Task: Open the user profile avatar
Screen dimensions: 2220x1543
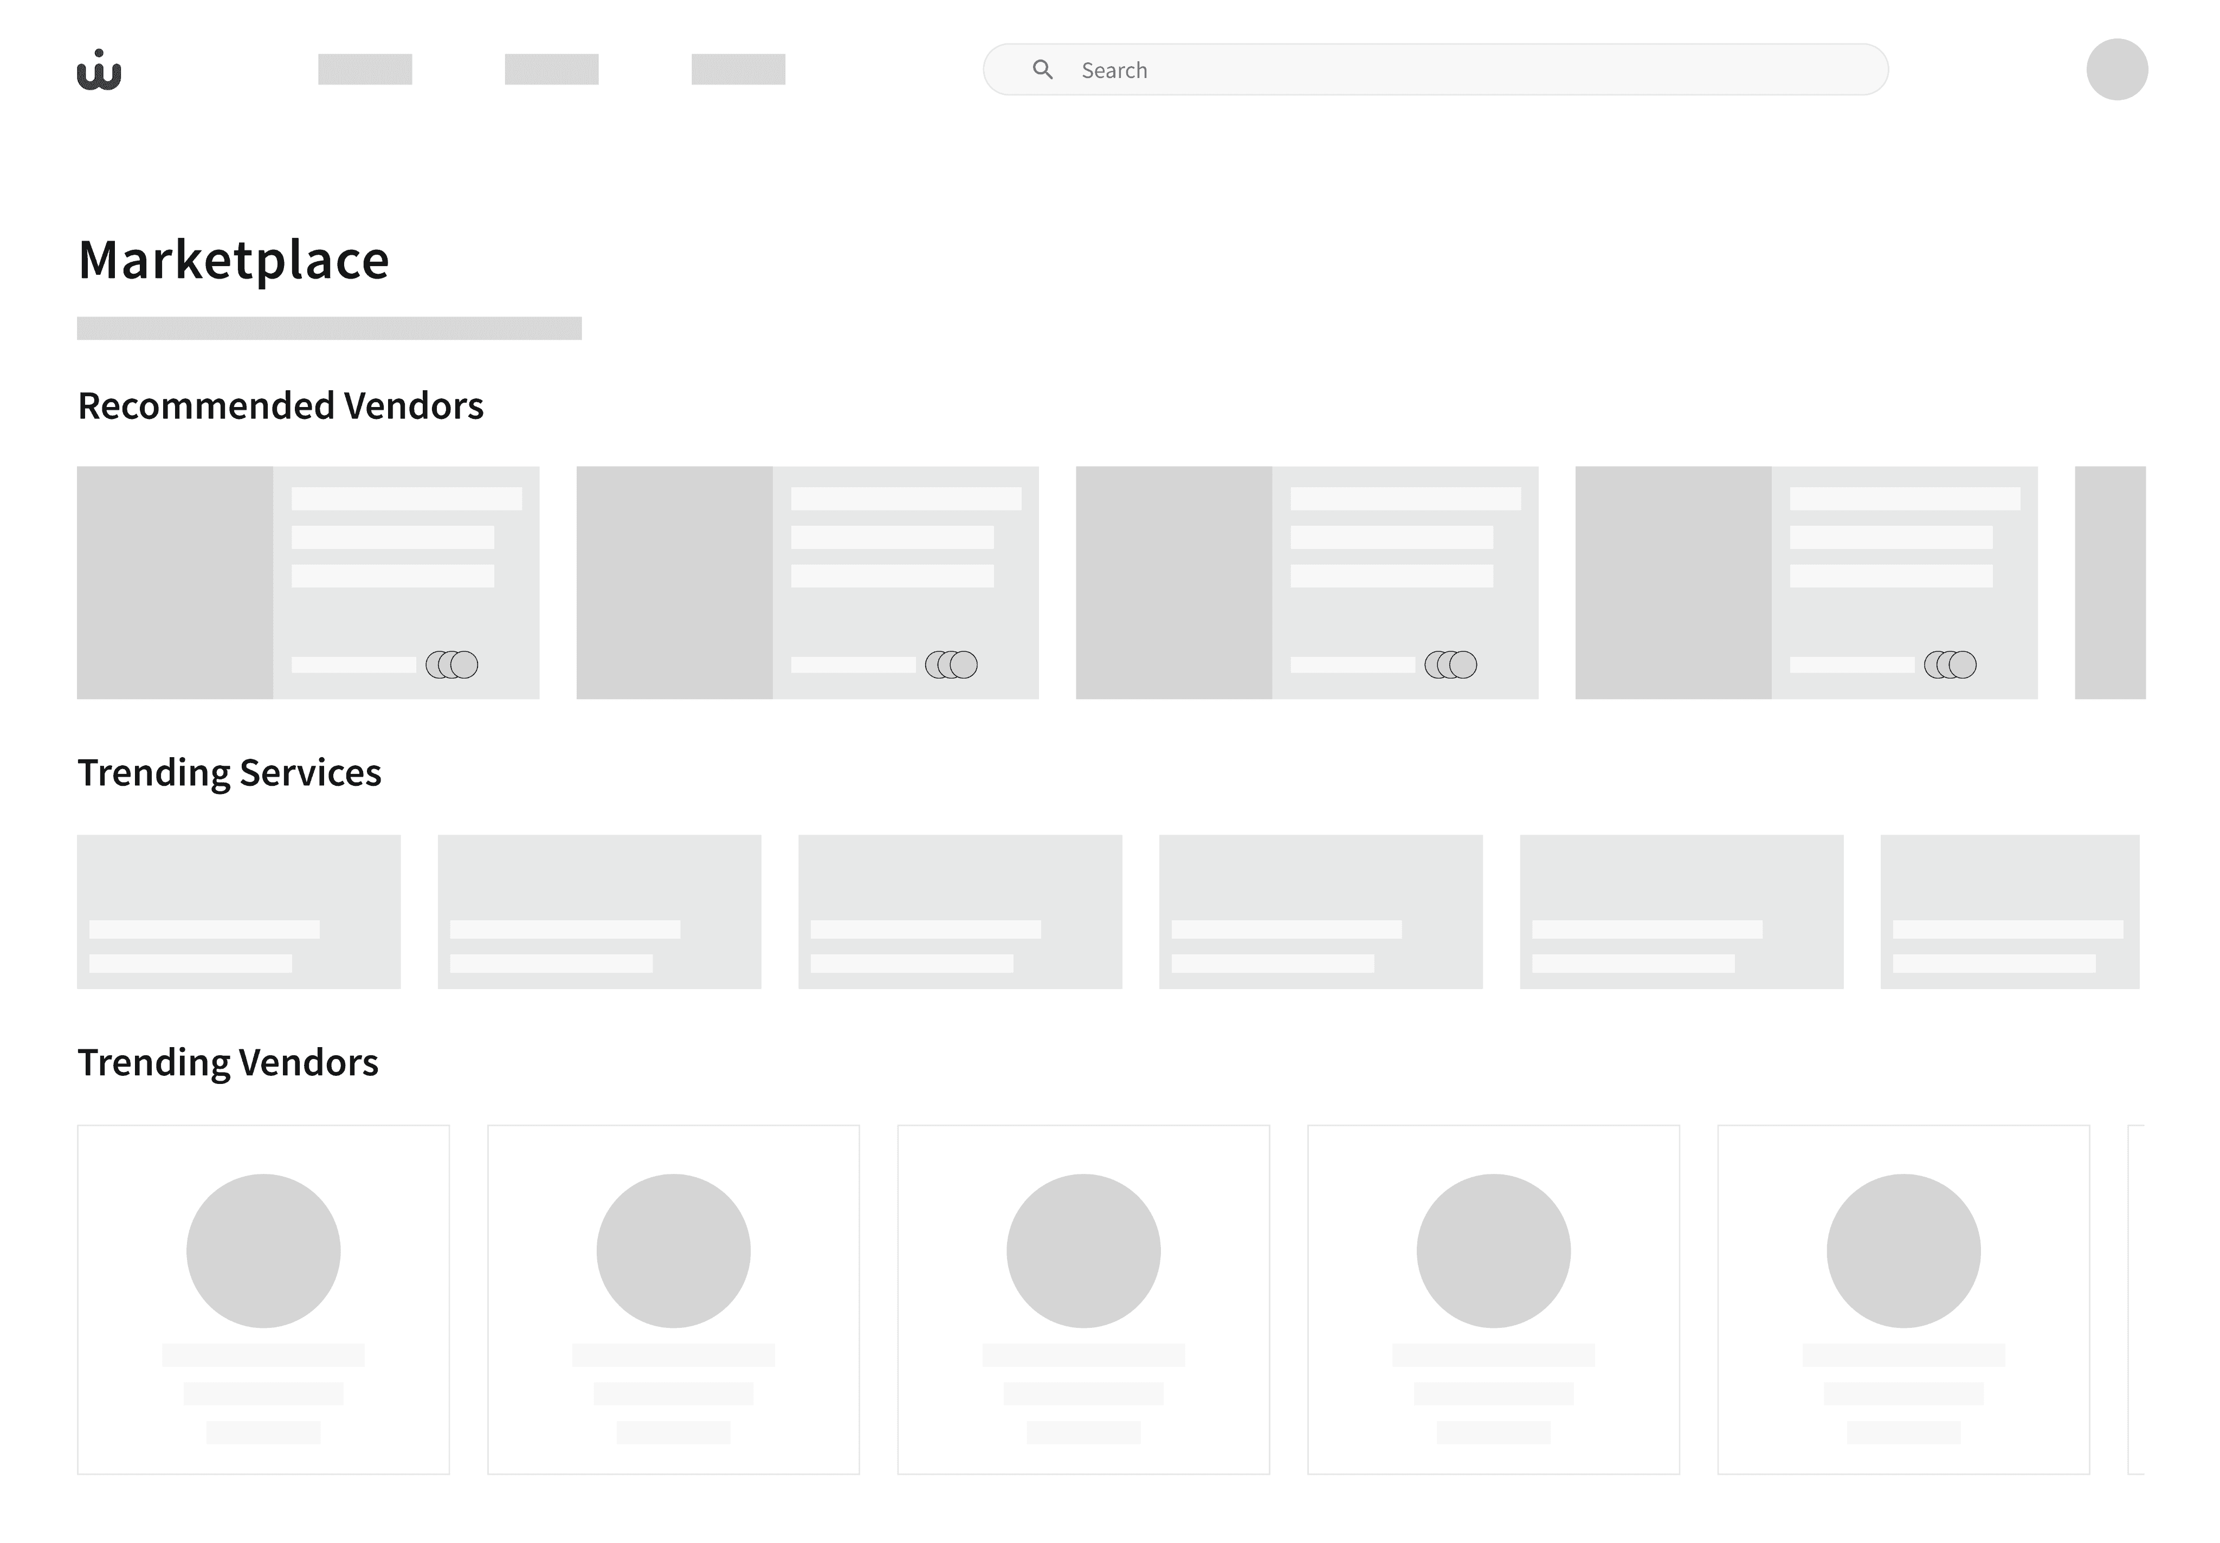Action: click(x=2115, y=69)
